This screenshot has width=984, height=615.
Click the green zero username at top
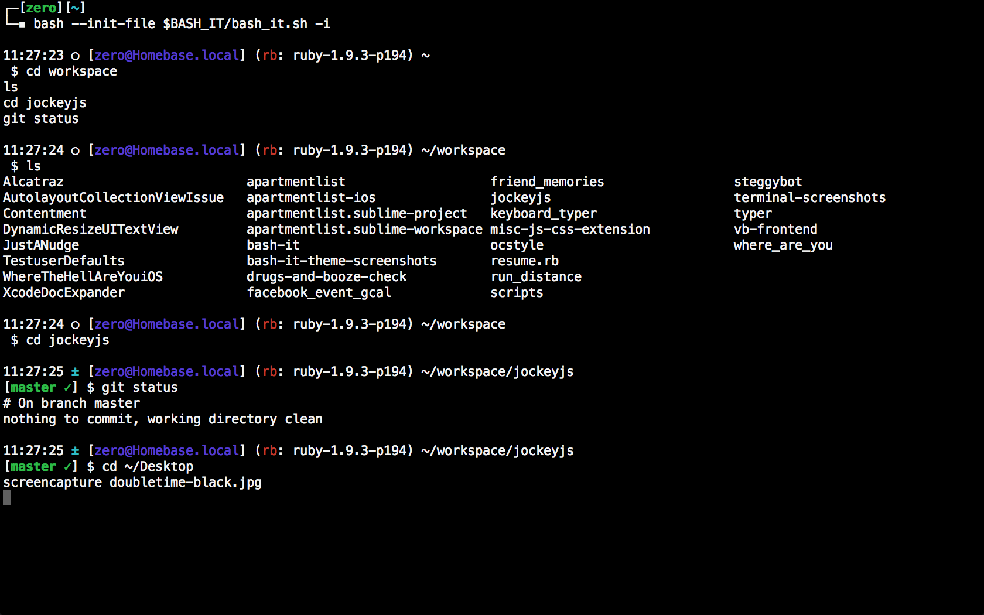(41, 8)
